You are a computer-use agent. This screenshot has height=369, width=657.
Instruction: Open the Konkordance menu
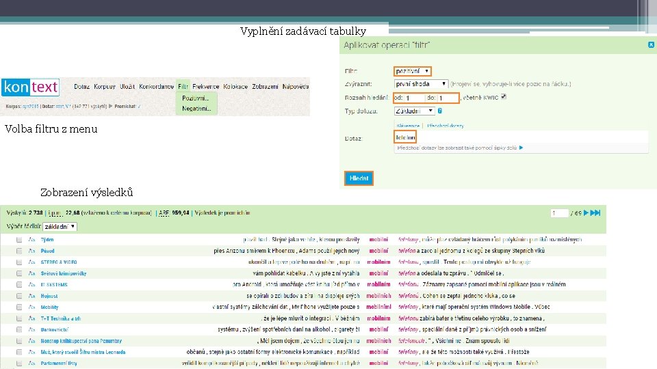point(156,87)
